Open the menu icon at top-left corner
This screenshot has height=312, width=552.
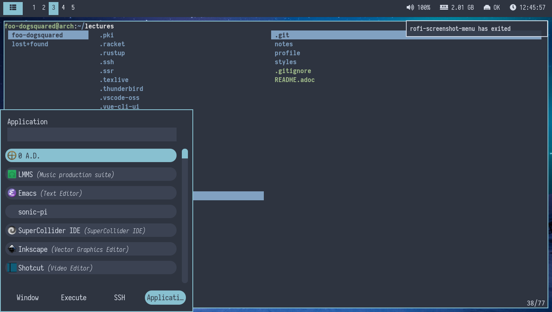(x=13, y=7)
